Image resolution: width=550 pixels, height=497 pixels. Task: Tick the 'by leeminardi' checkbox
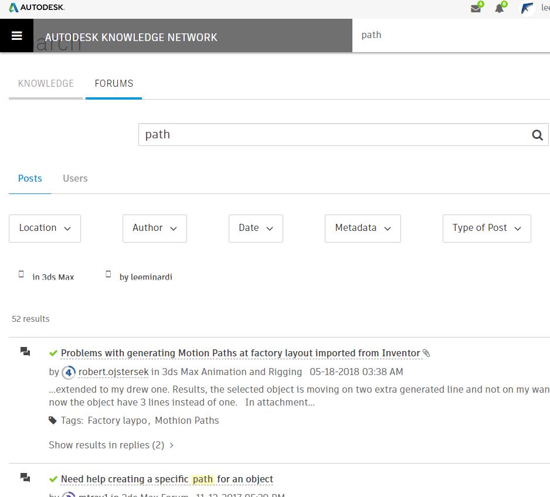coord(108,274)
